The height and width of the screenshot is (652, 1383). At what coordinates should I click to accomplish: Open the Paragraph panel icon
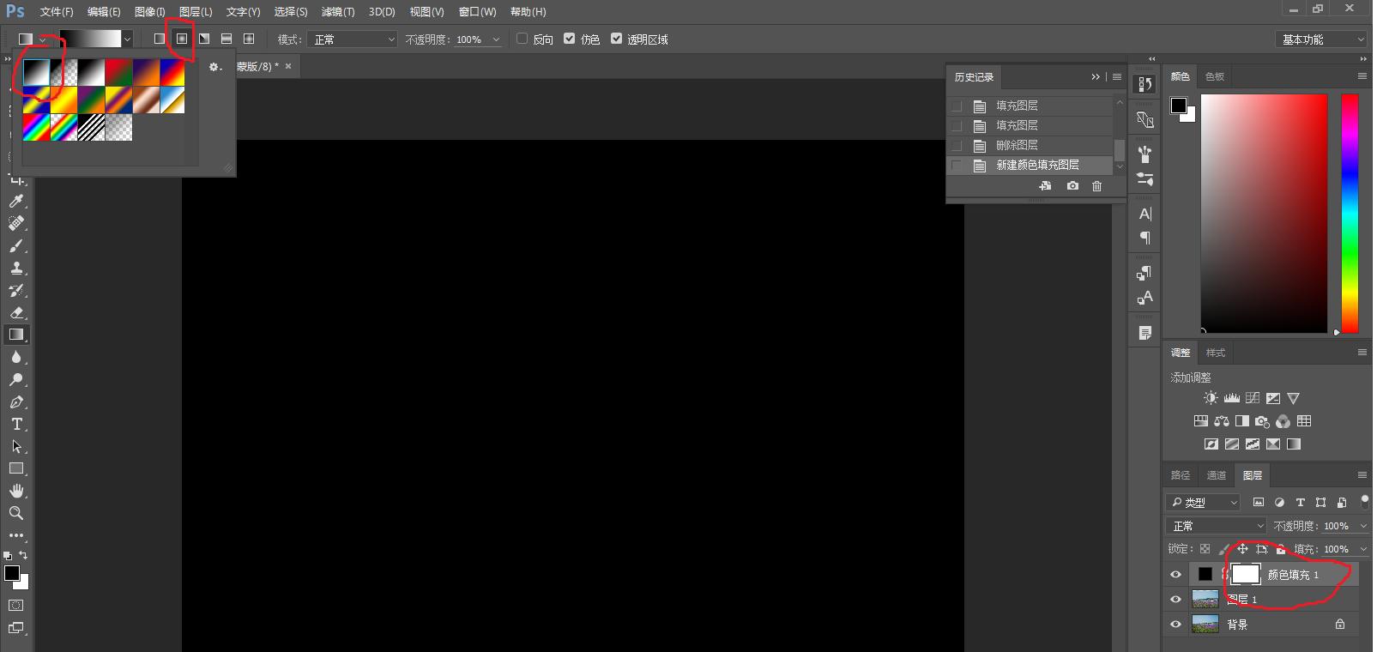coord(1144,238)
